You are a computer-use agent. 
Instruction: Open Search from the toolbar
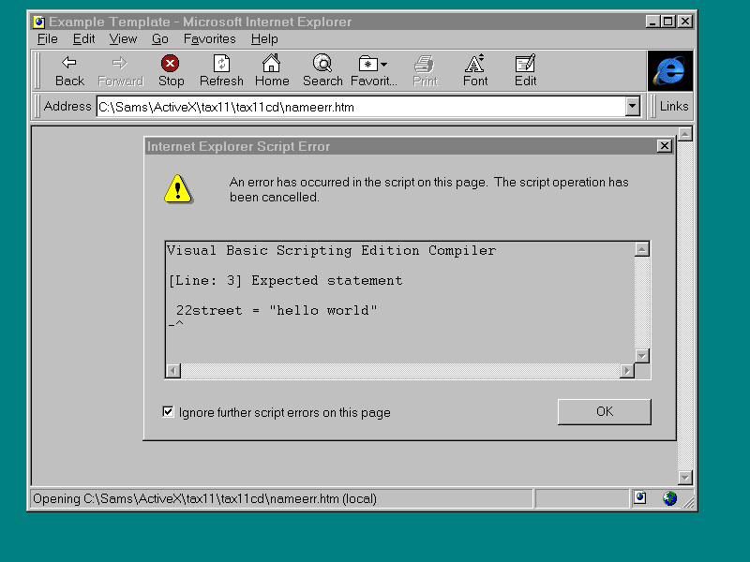pos(322,64)
